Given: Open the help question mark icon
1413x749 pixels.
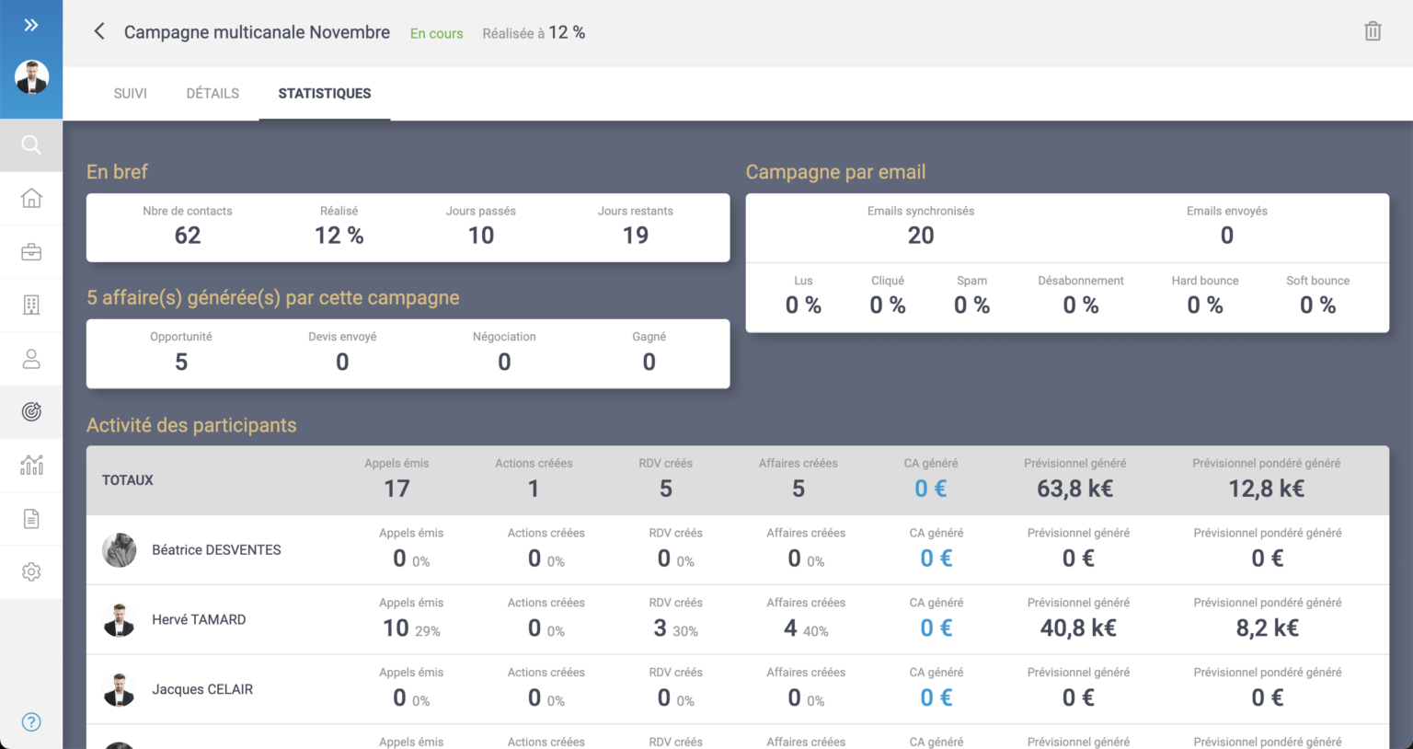Looking at the screenshot, I should click(31, 721).
